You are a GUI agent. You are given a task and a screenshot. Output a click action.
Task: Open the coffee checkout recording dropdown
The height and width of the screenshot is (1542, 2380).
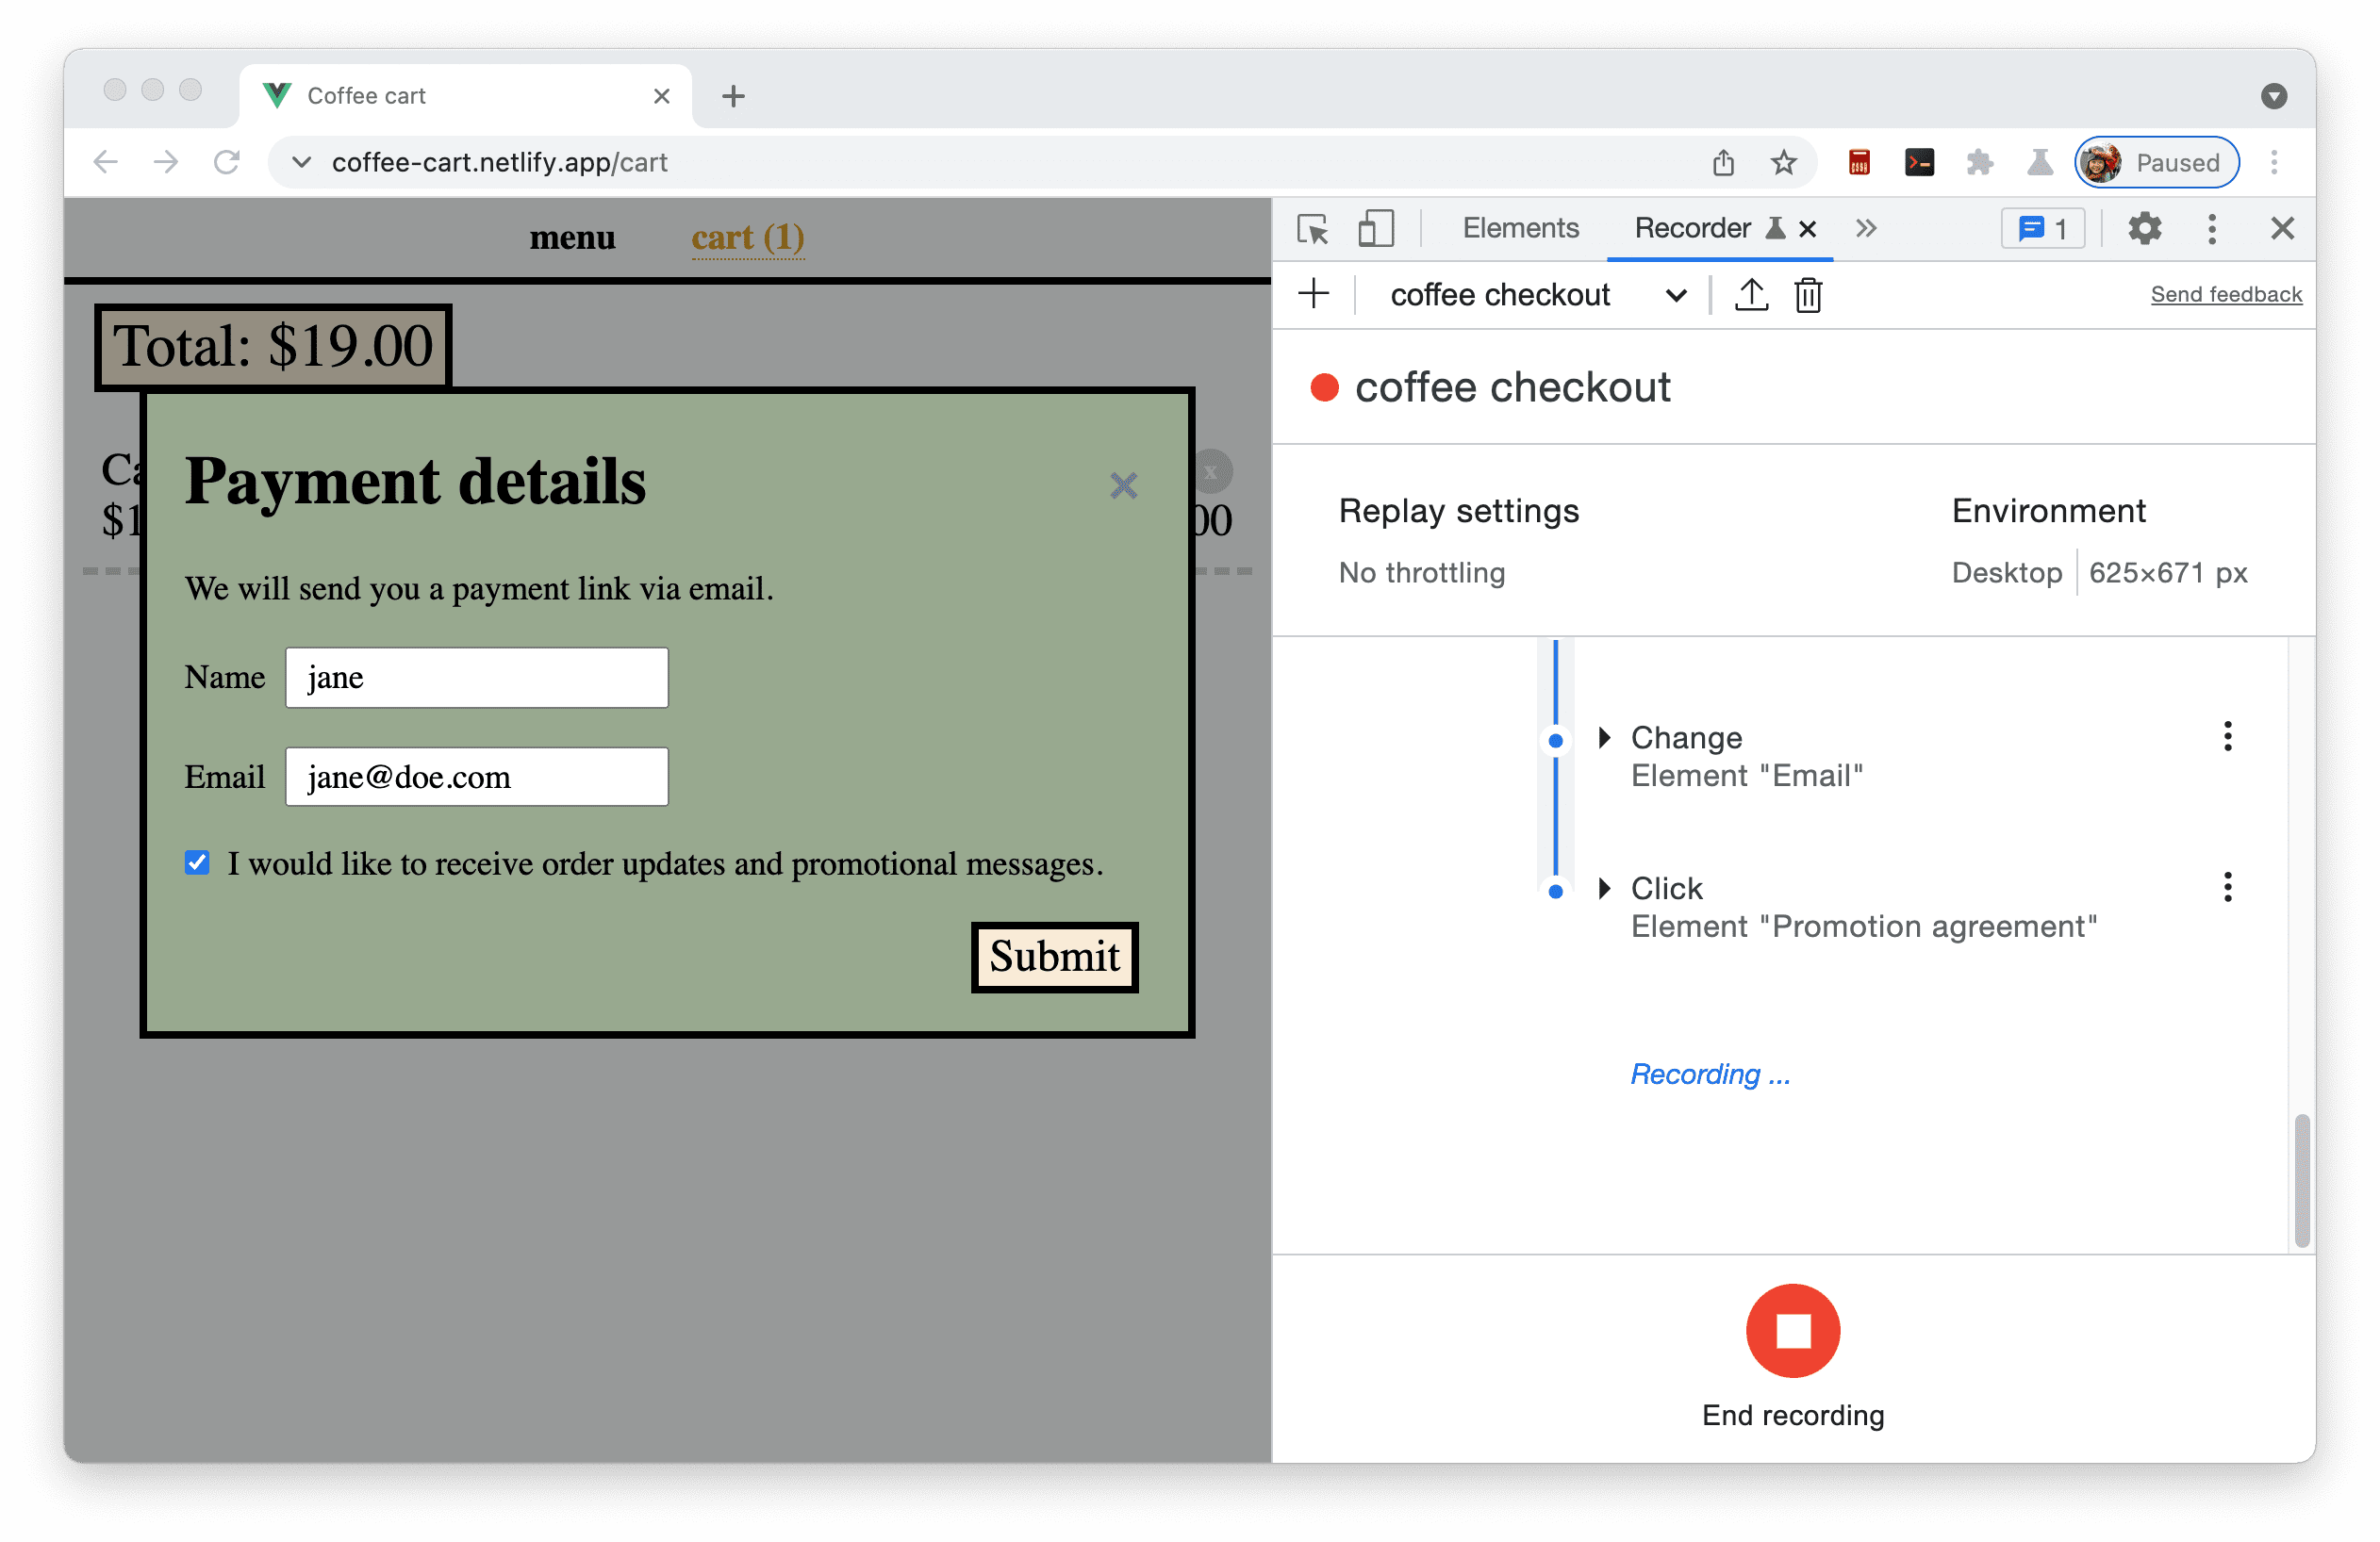click(x=1674, y=295)
